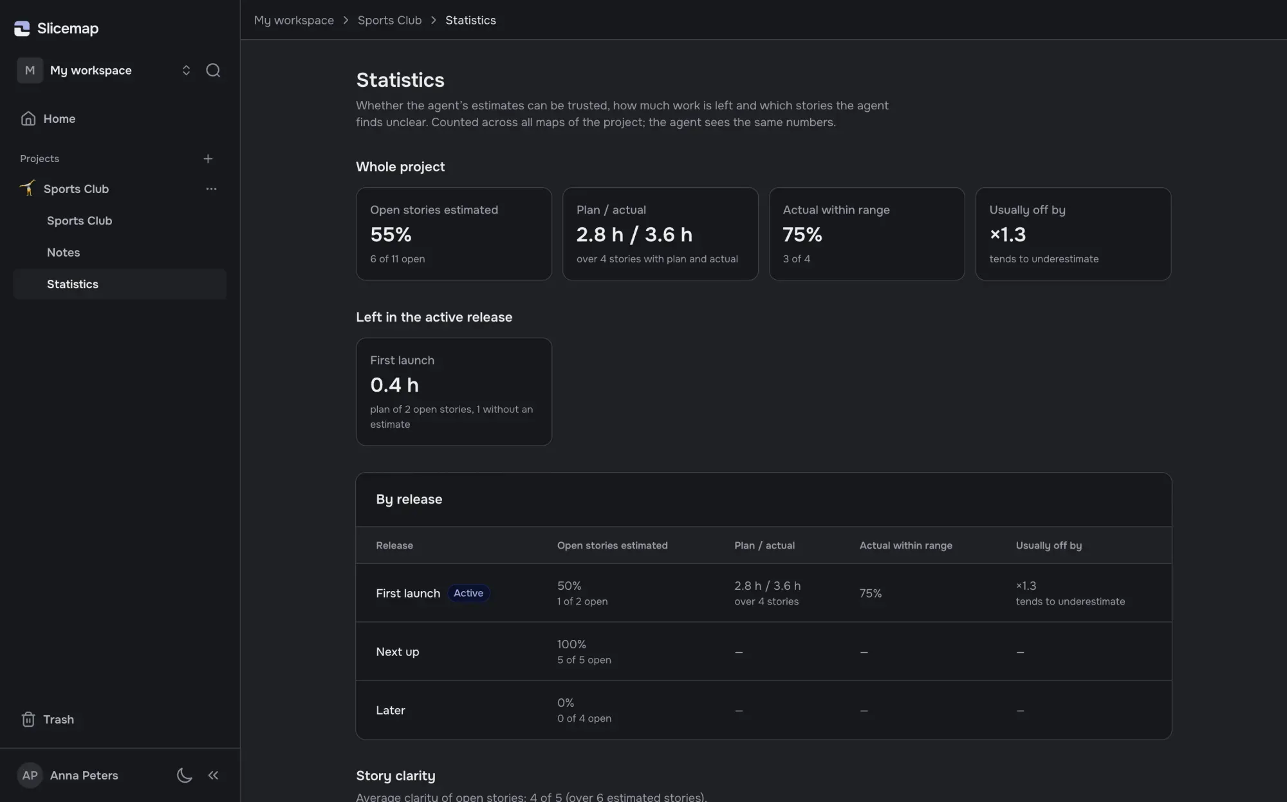The image size is (1287, 802).
Task: Go to Home in sidebar
Action: click(x=120, y=119)
